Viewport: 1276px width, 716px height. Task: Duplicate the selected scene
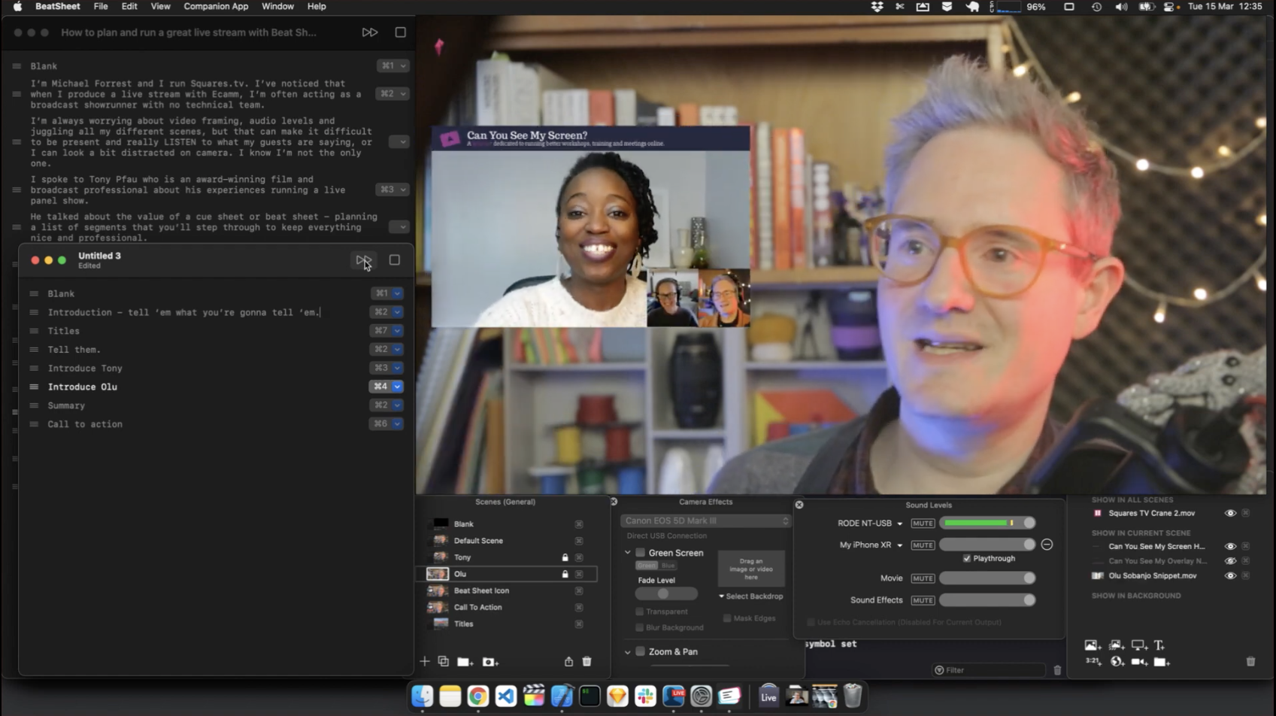(x=444, y=661)
